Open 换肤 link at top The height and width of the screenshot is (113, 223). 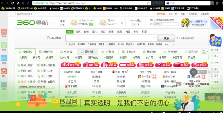tap(183, 14)
